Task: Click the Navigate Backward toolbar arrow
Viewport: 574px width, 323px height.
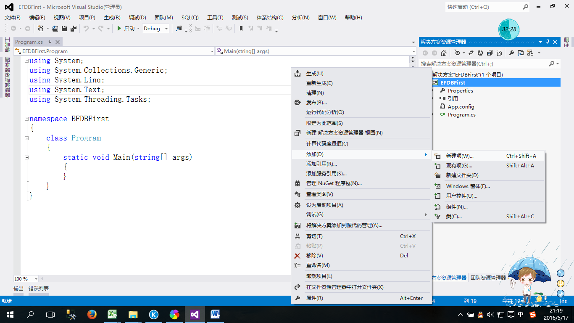Action: coord(13,28)
